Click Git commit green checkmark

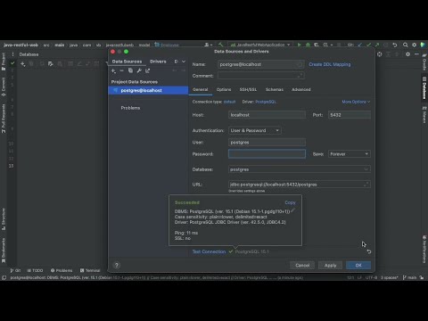pos(368,45)
